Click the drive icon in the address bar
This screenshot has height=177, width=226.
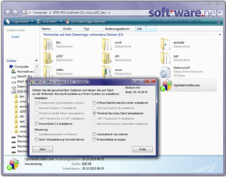click(25, 12)
